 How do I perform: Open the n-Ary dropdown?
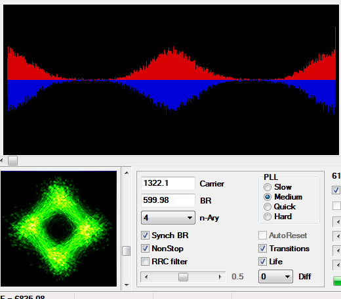(168, 217)
